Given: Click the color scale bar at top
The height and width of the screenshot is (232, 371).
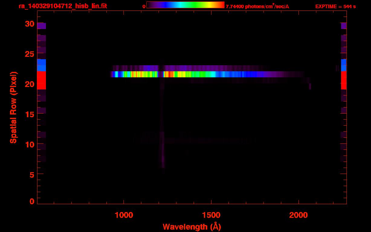Looking at the screenshot, I should [185, 5].
